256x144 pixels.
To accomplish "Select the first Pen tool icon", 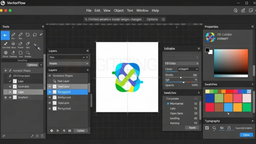I will pos(13,35).
